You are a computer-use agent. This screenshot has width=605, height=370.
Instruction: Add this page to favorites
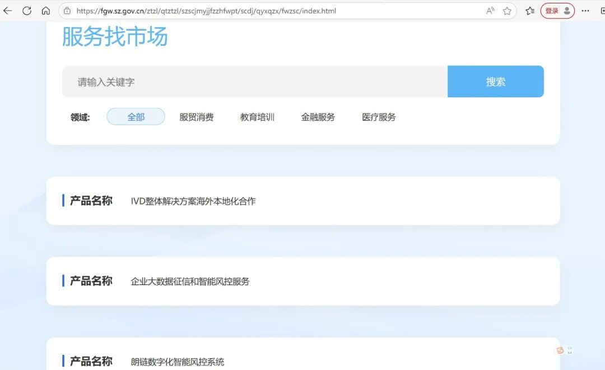507,10
